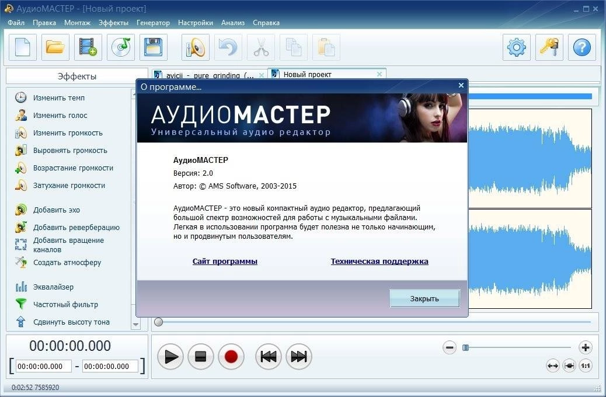Jump to track start rewind button
Screen dimensions: 606x397
click(x=268, y=356)
